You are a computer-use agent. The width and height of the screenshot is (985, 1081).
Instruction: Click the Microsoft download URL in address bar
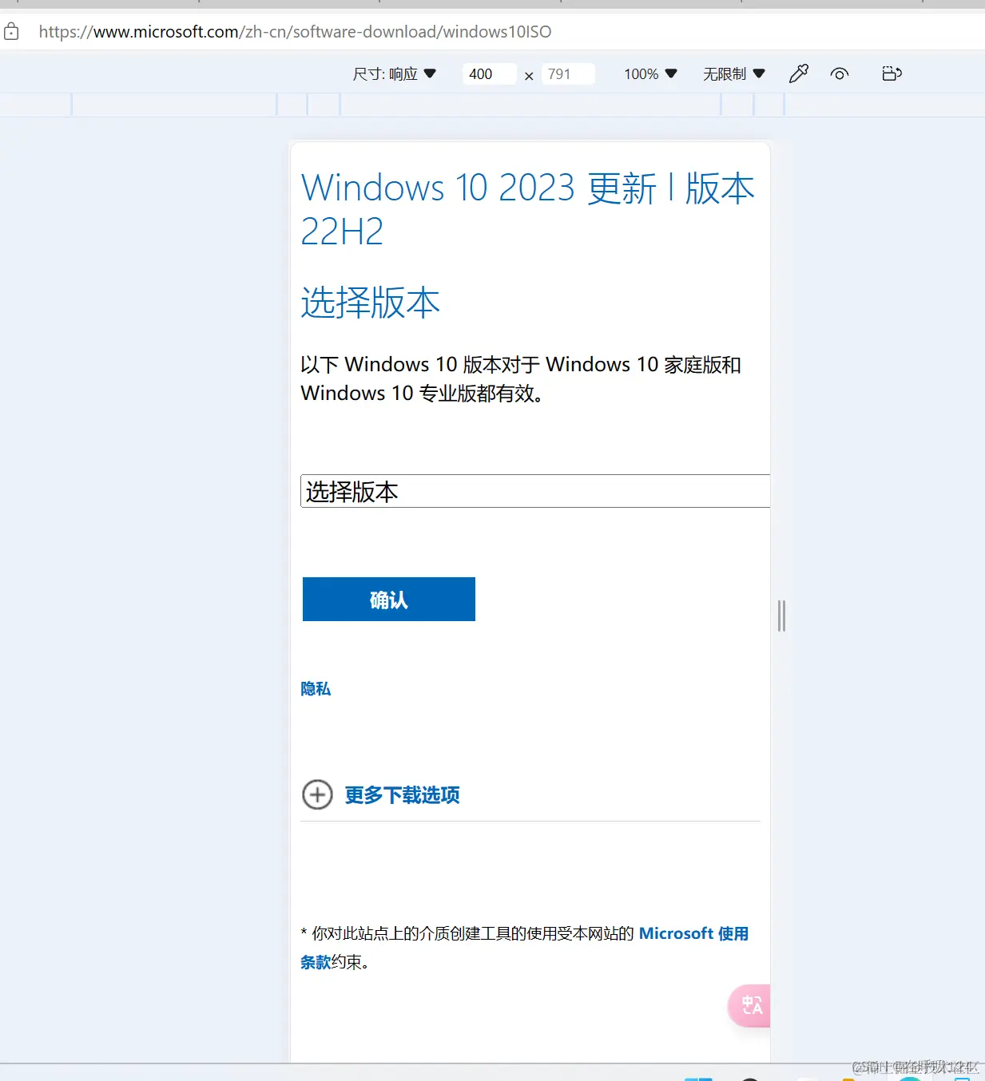(295, 32)
